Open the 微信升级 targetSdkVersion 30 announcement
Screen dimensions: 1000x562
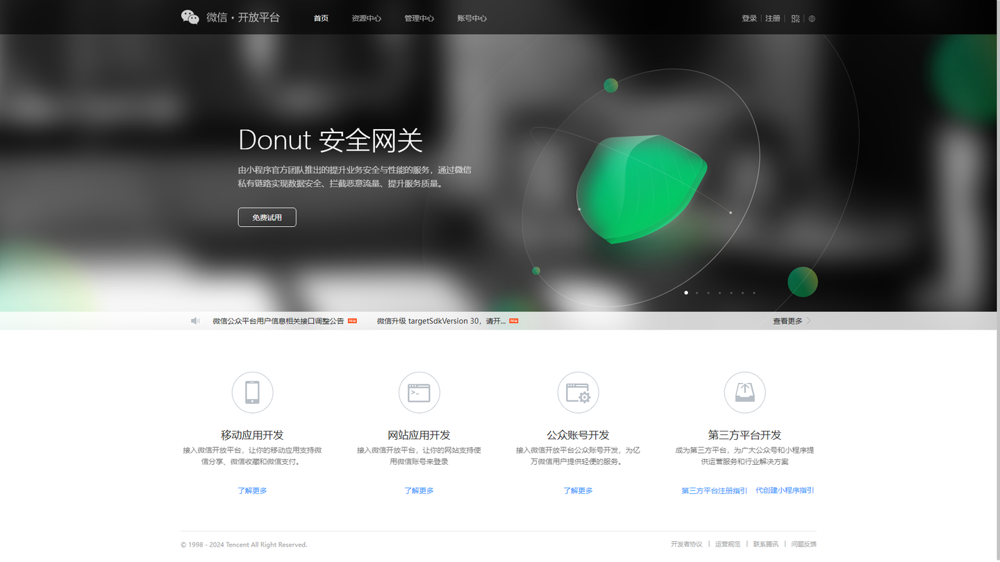[x=441, y=321]
